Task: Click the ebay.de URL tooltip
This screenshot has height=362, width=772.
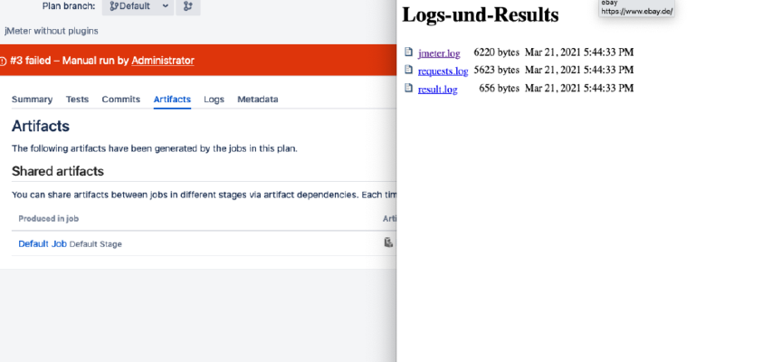Action: (636, 7)
